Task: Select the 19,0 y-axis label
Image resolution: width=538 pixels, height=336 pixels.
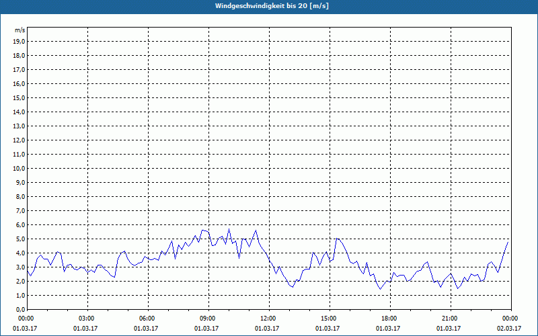Action: point(19,42)
